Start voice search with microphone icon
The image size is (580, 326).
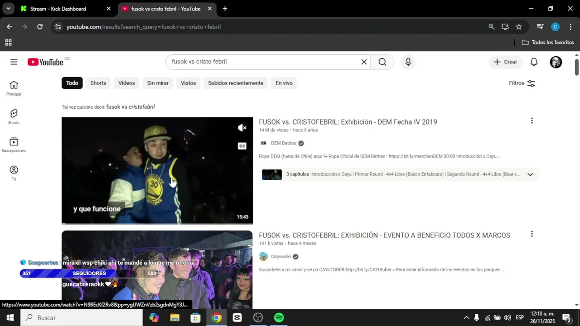(x=408, y=62)
